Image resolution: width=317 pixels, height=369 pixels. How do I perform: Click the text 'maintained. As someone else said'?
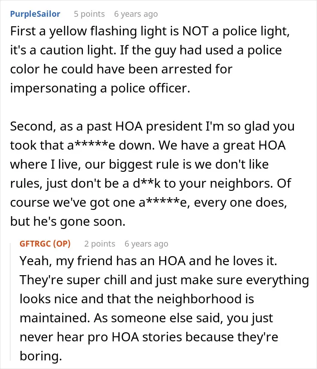pos(121,318)
